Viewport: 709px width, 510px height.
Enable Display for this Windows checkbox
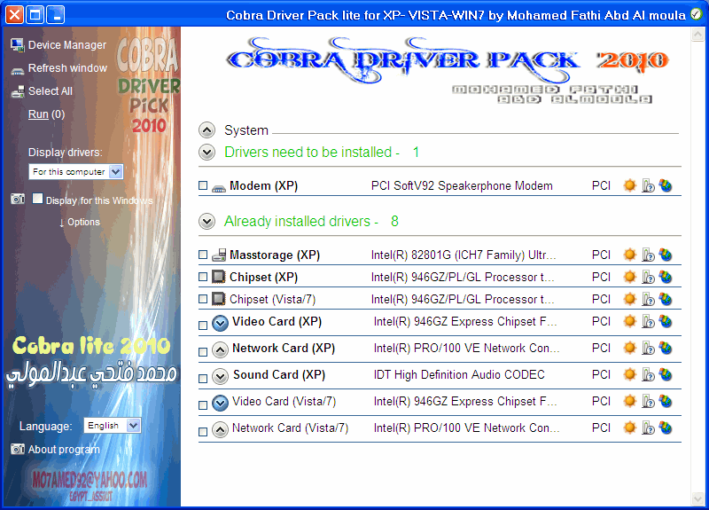pyautogui.click(x=37, y=199)
